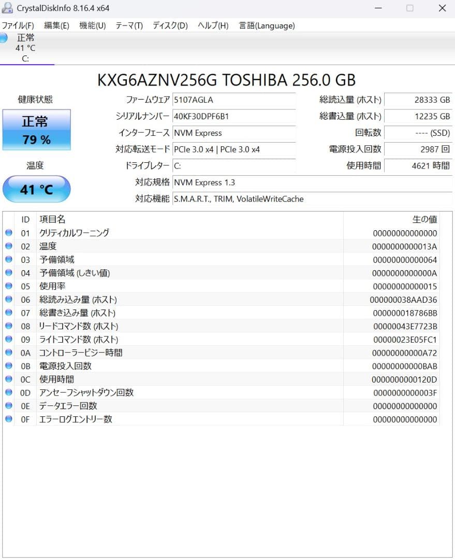Open the ファイル menu
The image size is (455, 560).
18,25
